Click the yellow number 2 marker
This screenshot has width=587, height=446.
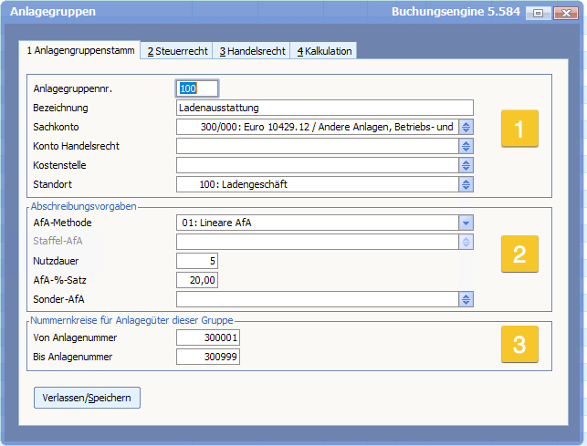(519, 254)
